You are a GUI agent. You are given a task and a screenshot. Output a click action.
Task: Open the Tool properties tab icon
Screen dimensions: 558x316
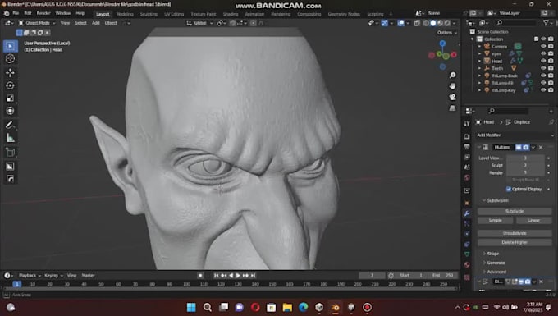[467, 123]
